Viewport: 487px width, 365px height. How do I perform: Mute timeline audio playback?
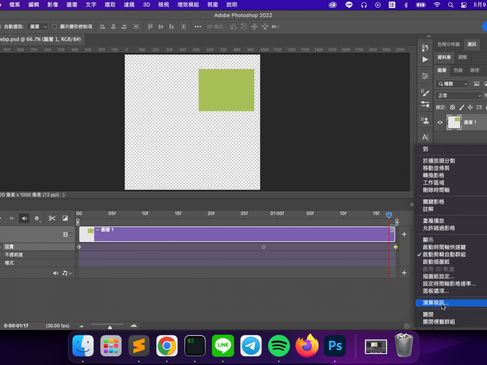click(x=24, y=218)
